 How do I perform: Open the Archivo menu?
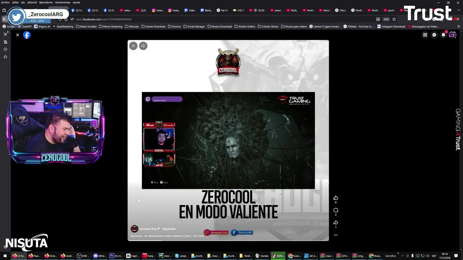pos(5,2)
